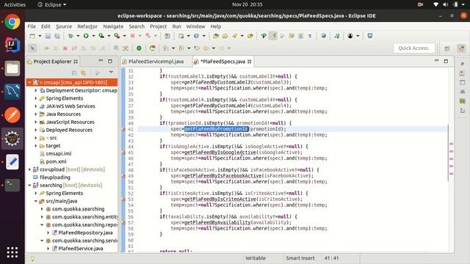This screenshot has width=470, height=264.
Task: Open the New file dropdown arrow
Action: coord(40,36)
